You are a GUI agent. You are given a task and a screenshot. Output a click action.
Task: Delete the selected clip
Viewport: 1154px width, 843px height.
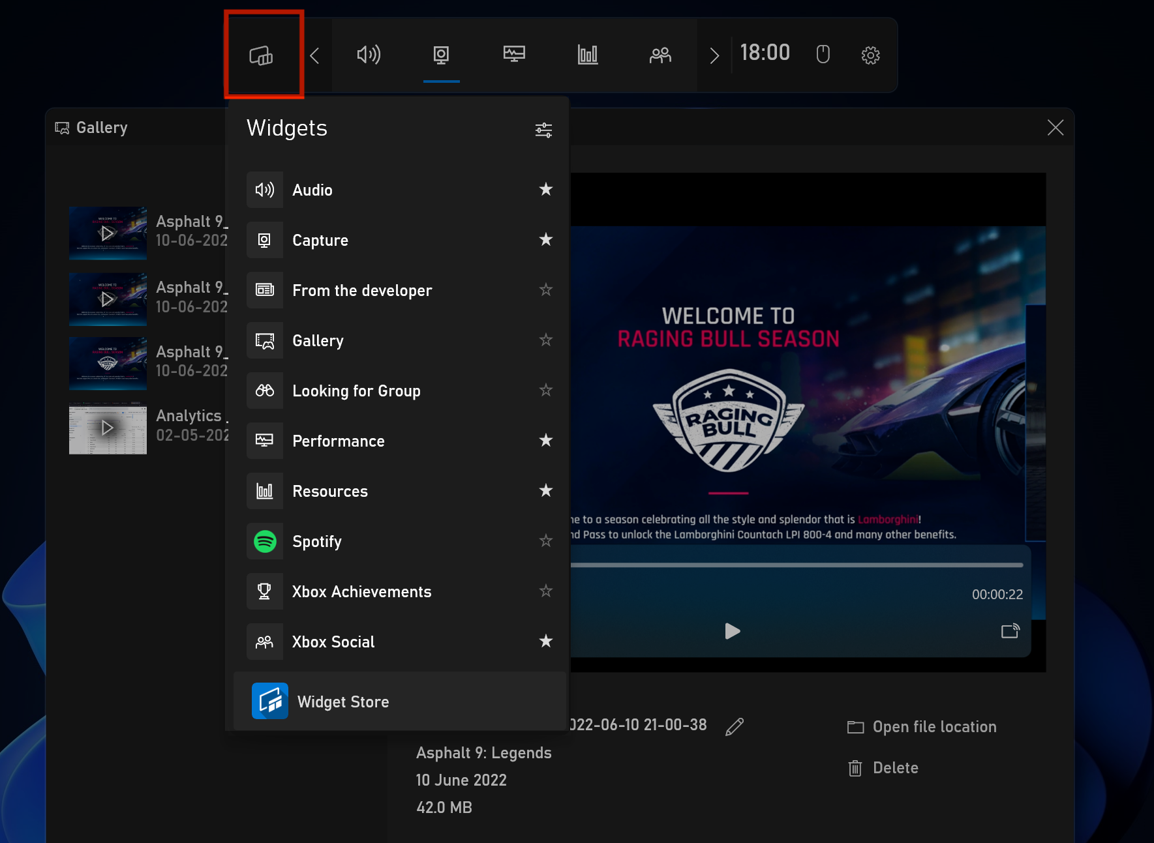pos(883,768)
